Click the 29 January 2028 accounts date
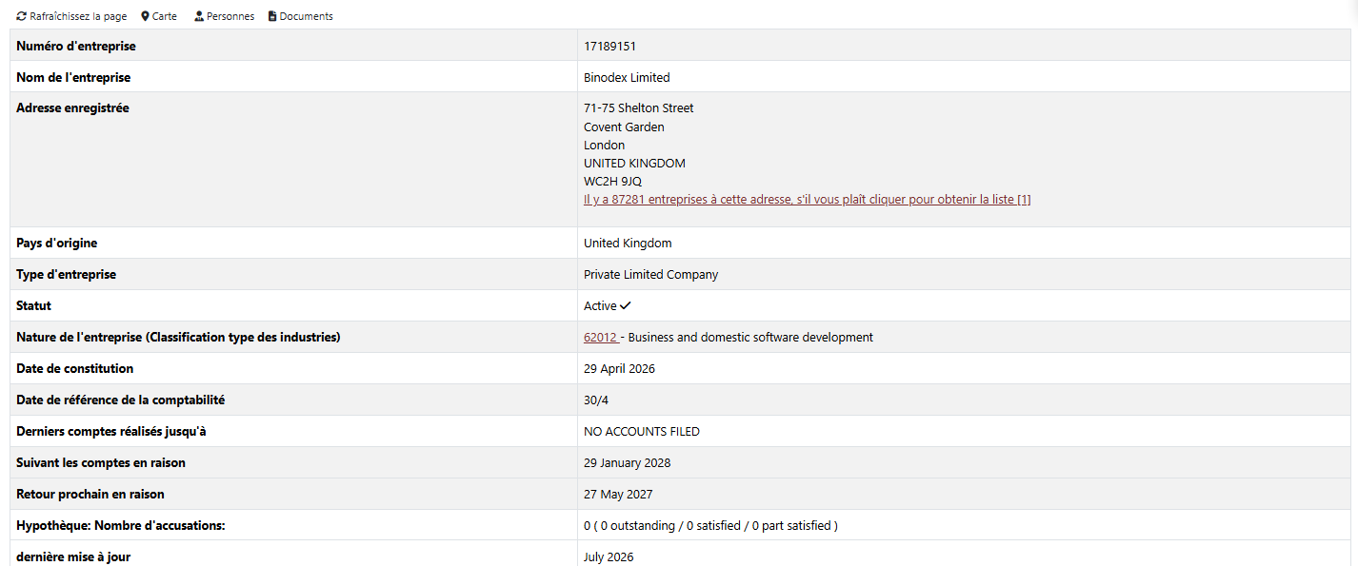This screenshot has width=1358, height=566. pyautogui.click(x=627, y=462)
